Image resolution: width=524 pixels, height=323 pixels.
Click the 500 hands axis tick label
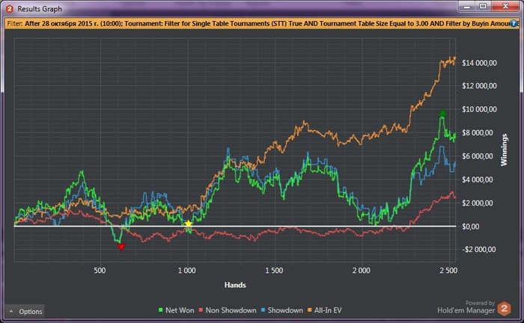pos(100,270)
